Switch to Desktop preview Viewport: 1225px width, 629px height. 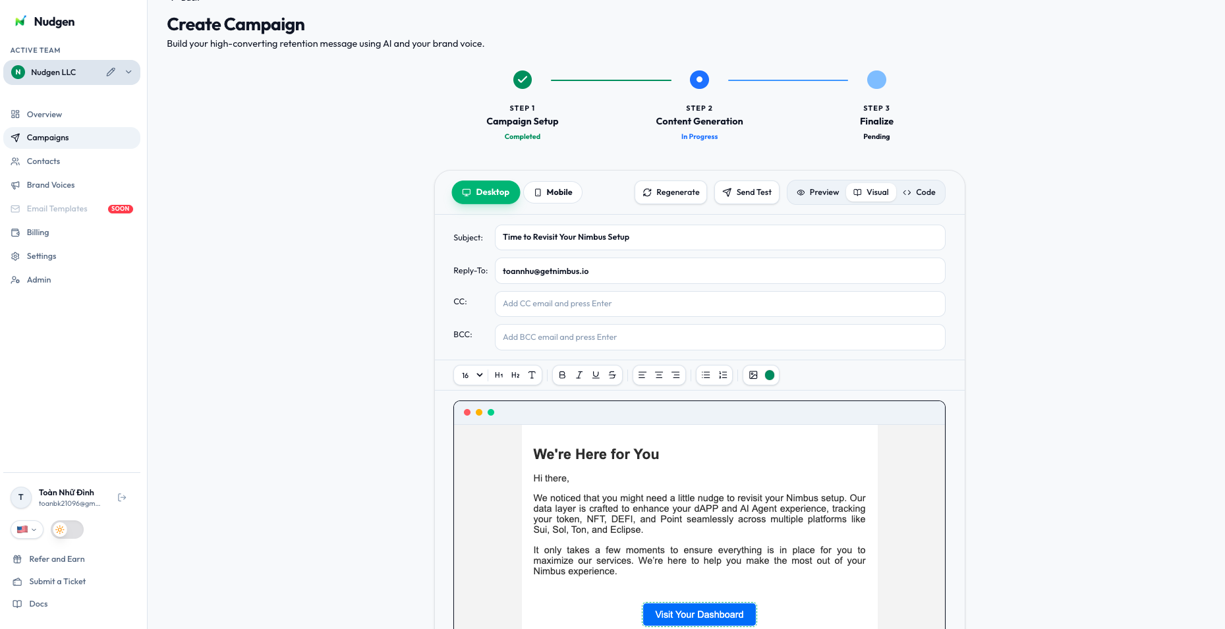[486, 192]
